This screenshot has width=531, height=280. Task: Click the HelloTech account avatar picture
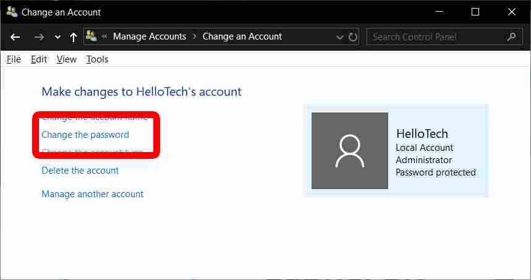coord(349,151)
